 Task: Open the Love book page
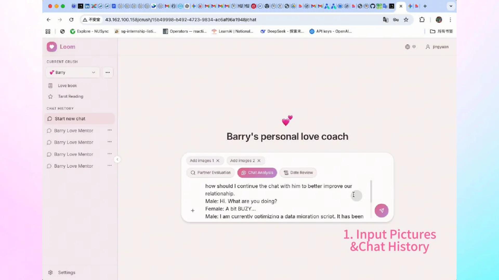pyautogui.click(x=67, y=86)
